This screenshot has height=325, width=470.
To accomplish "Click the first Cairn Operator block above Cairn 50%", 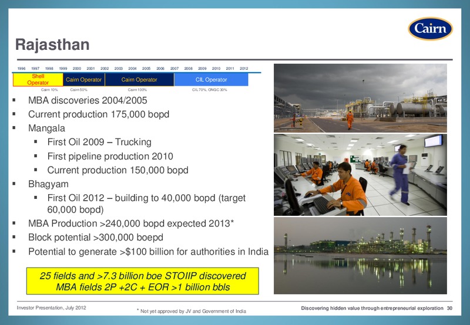I will coord(83,80).
